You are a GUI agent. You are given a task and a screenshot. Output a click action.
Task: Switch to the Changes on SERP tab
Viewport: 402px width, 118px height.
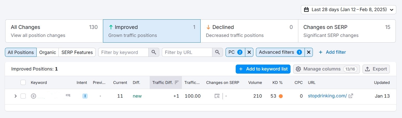tap(347, 31)
